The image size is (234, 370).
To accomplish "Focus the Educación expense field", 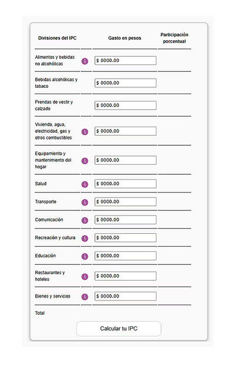I will [x=125, y=256].
